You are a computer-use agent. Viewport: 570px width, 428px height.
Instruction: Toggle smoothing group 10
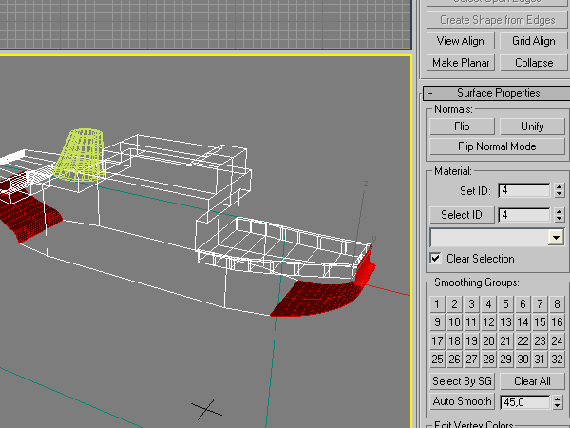coord(454,322)
